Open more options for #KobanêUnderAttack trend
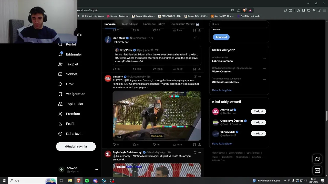The width and height of the screenshot is (328, 184). 264,79
